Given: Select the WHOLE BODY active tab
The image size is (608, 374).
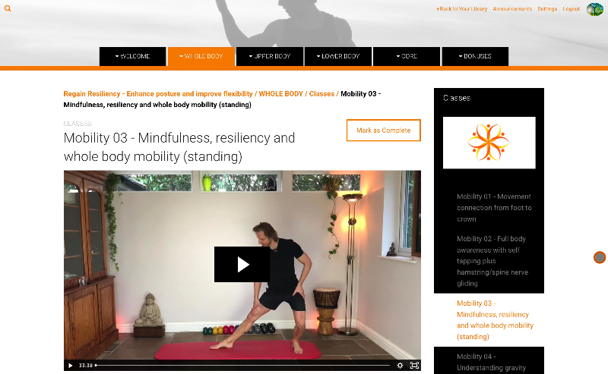Looking at the screenshot, I should 201,56.
